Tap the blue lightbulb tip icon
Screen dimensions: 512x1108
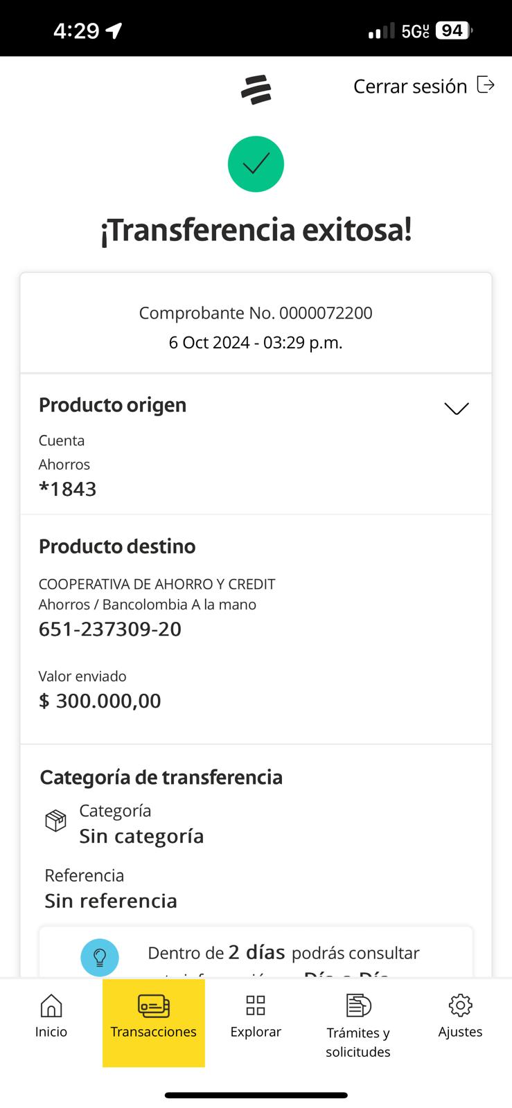click(x=100, y=957)
